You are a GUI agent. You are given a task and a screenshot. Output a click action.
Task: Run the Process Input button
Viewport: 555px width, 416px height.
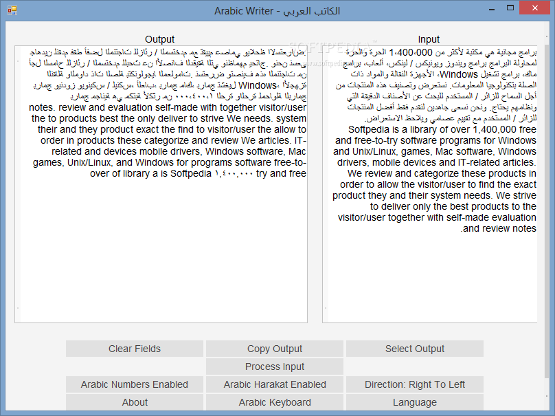click(x=275, y=366)
